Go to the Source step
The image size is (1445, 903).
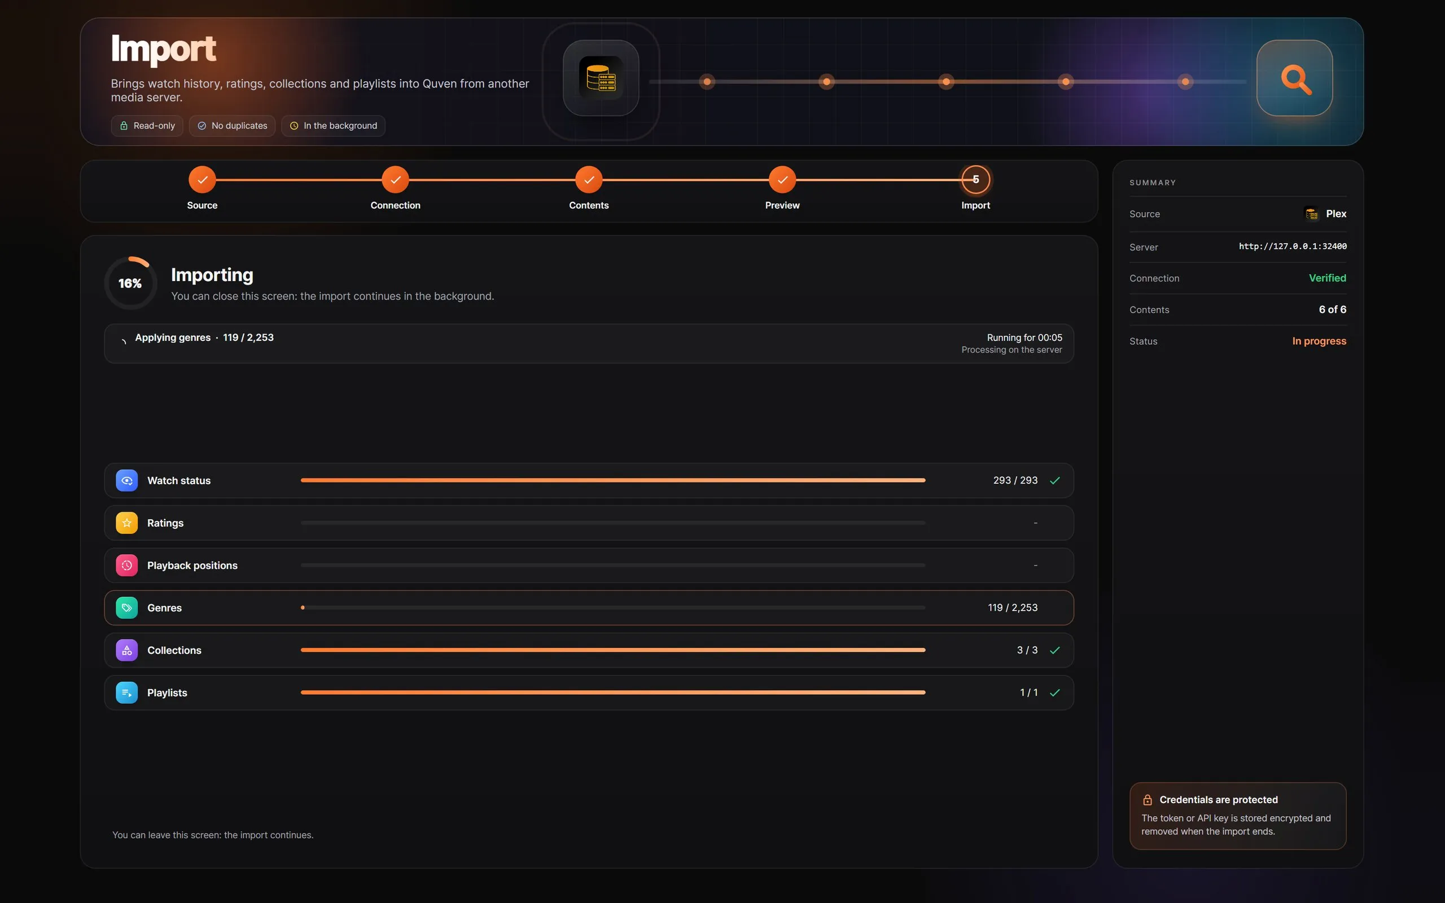[x=202, y=179]
